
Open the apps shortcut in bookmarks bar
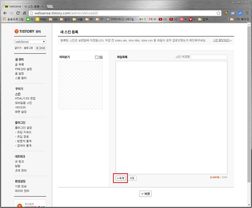13,19
